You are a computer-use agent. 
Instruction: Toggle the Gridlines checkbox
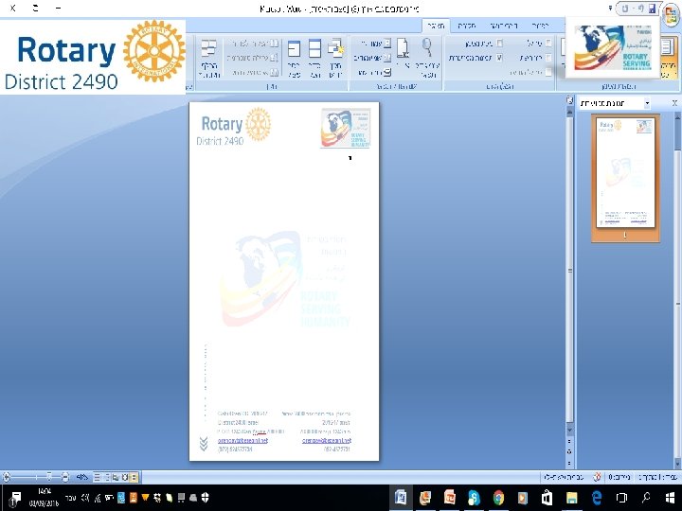tap(548, 58)
